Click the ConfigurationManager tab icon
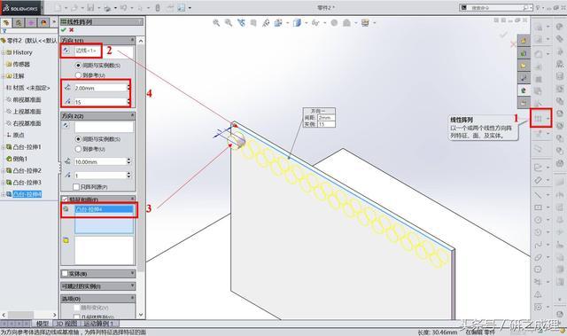Viewport: 567px width, 336px height. click(x=31, y=23)
